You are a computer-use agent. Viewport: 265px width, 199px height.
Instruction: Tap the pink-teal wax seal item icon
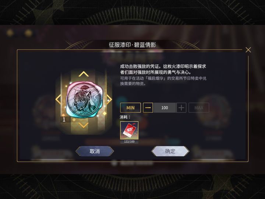click(x=84, y=99)
